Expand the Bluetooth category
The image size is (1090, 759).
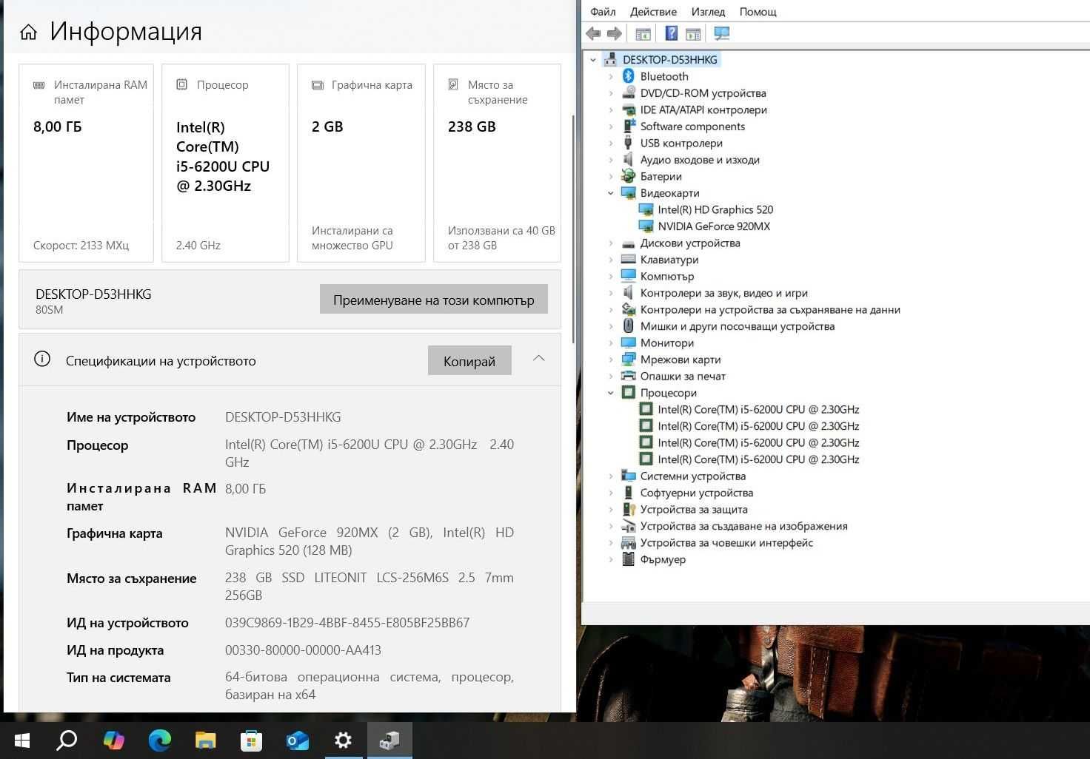(611, 76)
